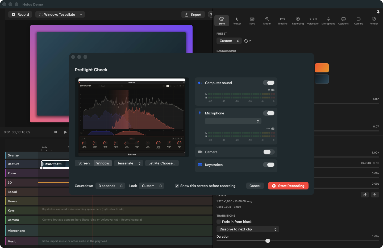This screenshot has height=248, width=383.
Task: Click the Preflight Check title
Action: [91, 70]
